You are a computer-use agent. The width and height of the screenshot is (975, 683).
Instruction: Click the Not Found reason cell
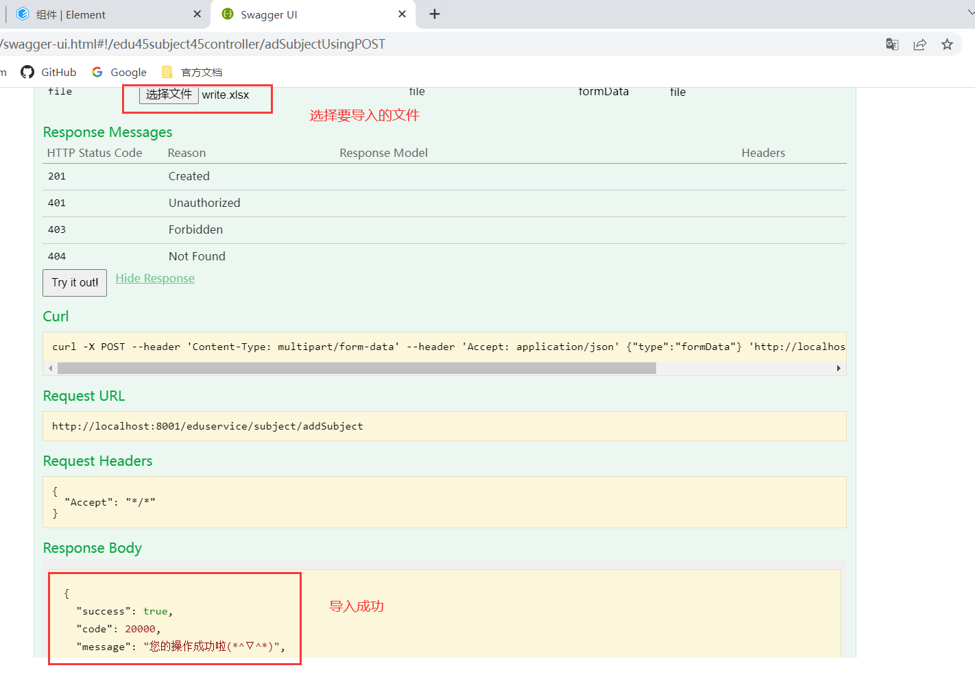coord(197,256)
